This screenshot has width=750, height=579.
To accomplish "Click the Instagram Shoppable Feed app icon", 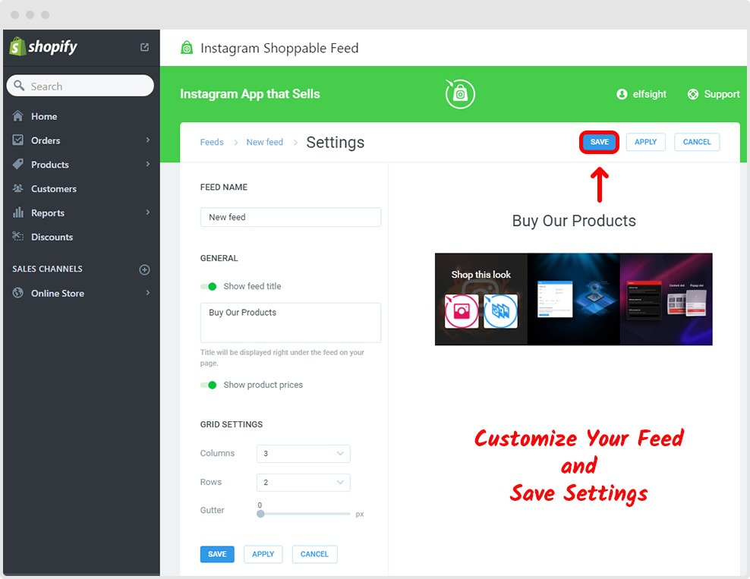I will 187,47.
